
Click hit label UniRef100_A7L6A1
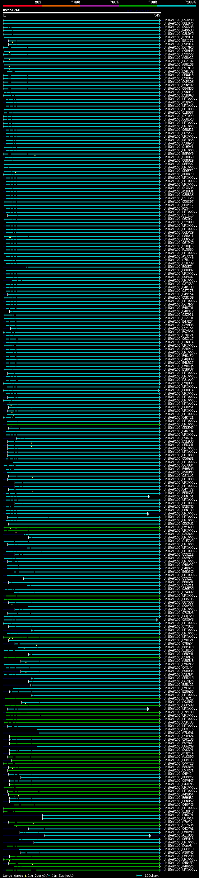[x=178, y=733]
